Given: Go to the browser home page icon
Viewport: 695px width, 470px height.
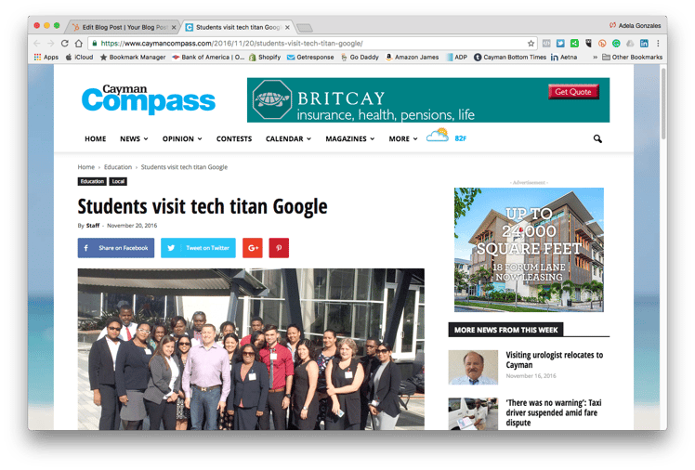Looking at the screenshot, I should [79, 44].
